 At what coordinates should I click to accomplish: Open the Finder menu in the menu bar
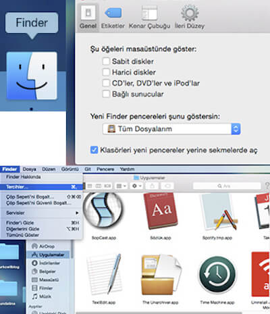[x=9, y=169]
